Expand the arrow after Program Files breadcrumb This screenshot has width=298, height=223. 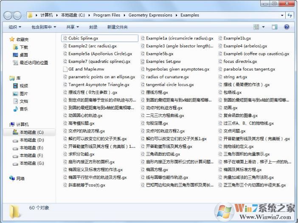124,15
